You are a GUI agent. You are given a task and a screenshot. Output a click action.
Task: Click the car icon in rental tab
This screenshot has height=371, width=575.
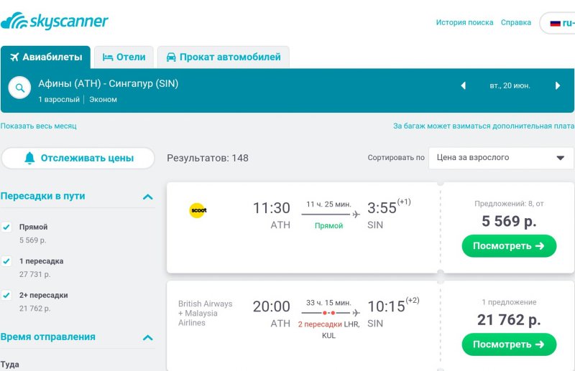(171, 57)
